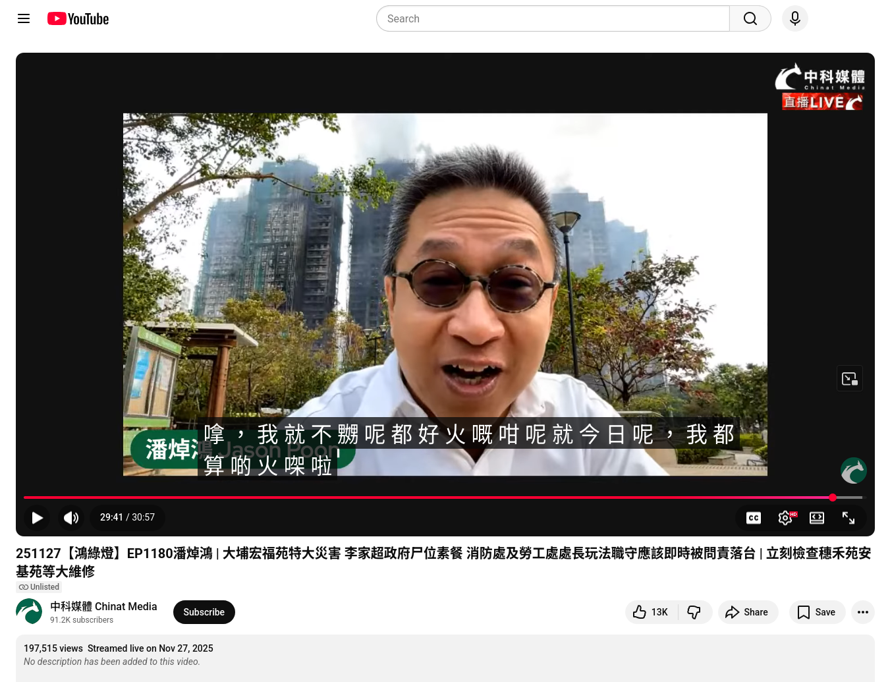Image resolution: width=890 pixels, height=682 pixels.
Task: Start voice search with microphone
Action: click(x=794, y=18)
